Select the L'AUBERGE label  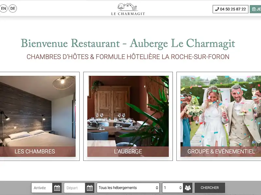pos(128,151)
